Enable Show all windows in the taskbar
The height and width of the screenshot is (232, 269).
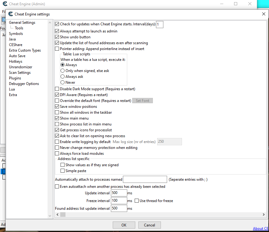point(57,112)
